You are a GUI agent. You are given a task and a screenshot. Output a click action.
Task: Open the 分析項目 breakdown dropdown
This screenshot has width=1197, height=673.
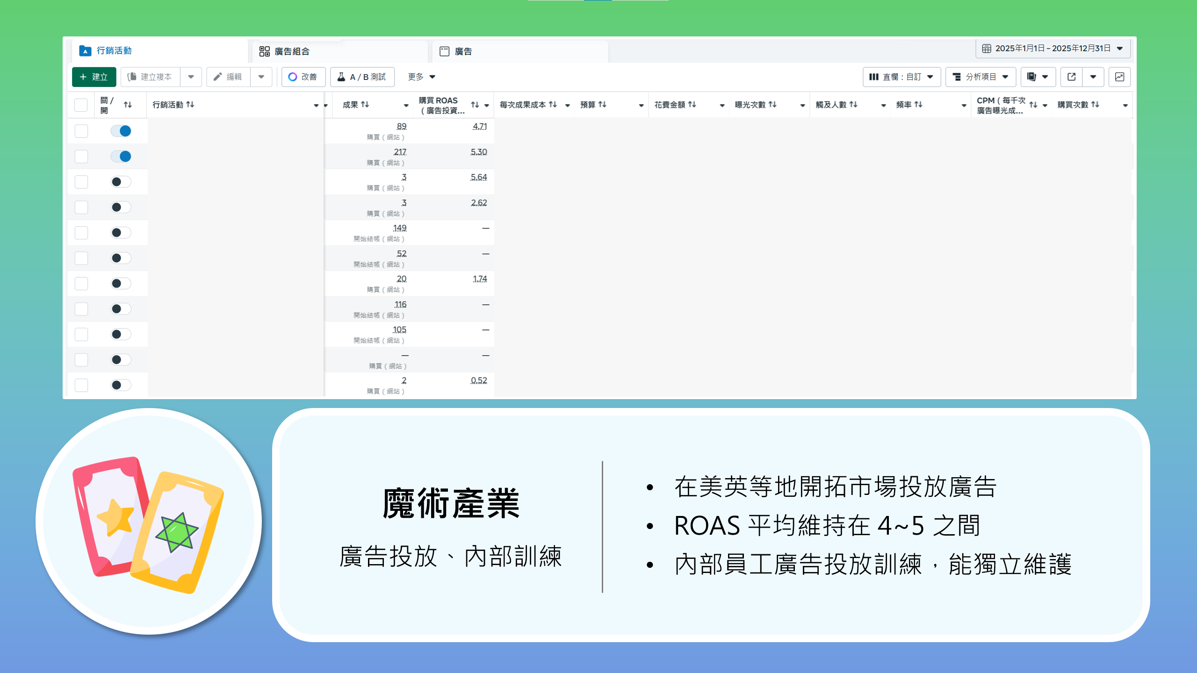[x=980, y=77]
